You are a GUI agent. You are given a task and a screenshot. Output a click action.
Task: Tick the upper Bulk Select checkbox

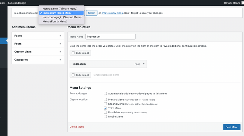click(73, 53)
